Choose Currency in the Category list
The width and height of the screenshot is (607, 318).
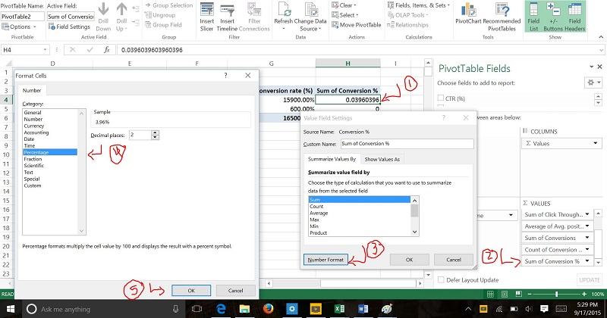[x=50, y=126]
